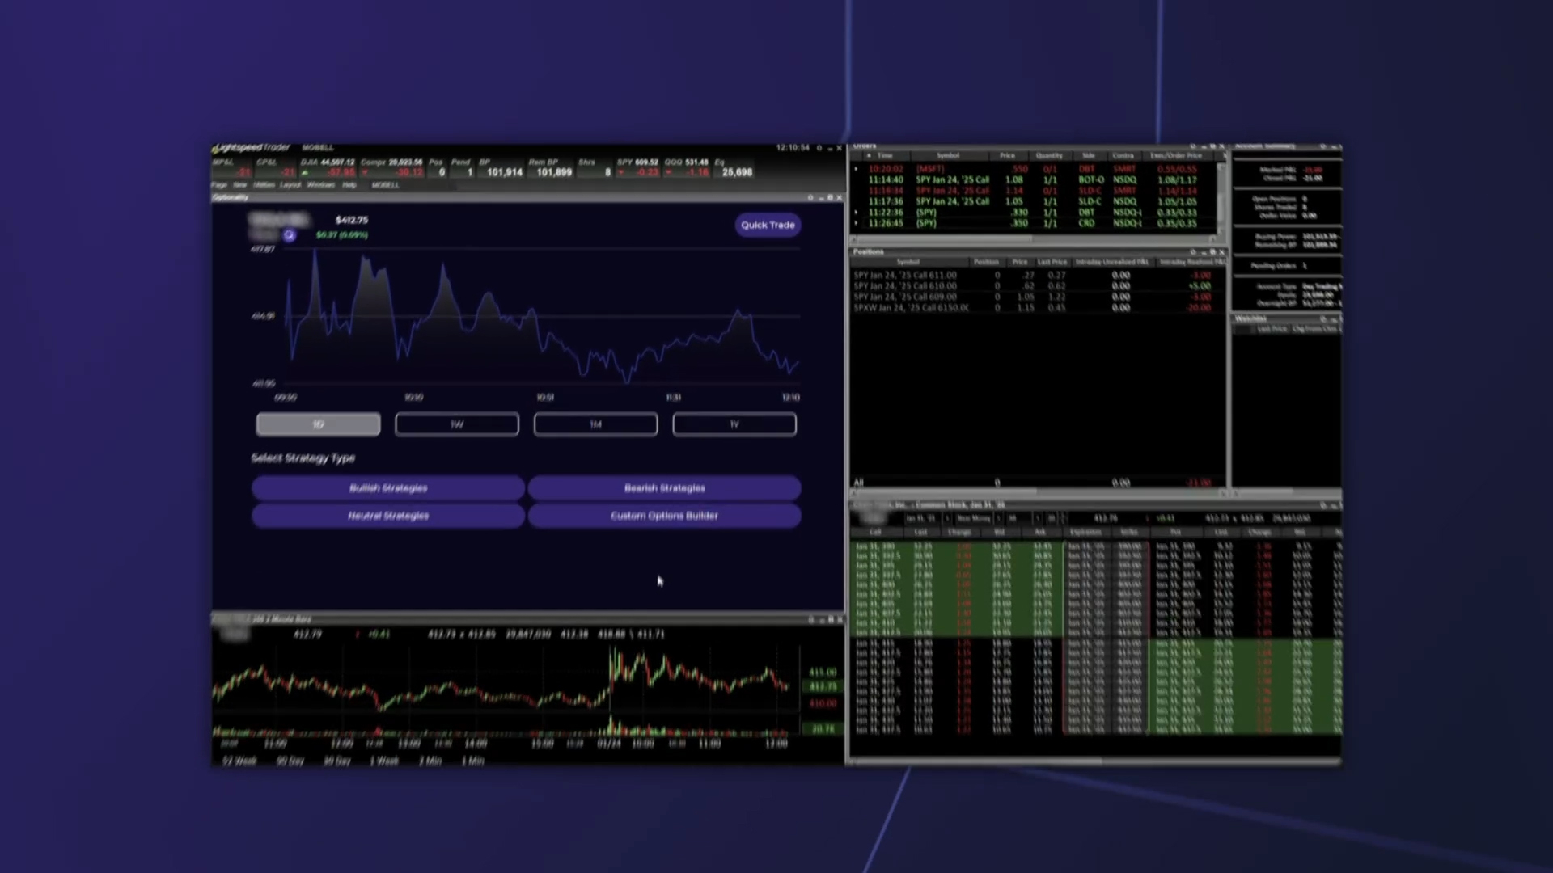Click the Quick Trade button
The image size is (1553, 873).
[x=768, y=225]
